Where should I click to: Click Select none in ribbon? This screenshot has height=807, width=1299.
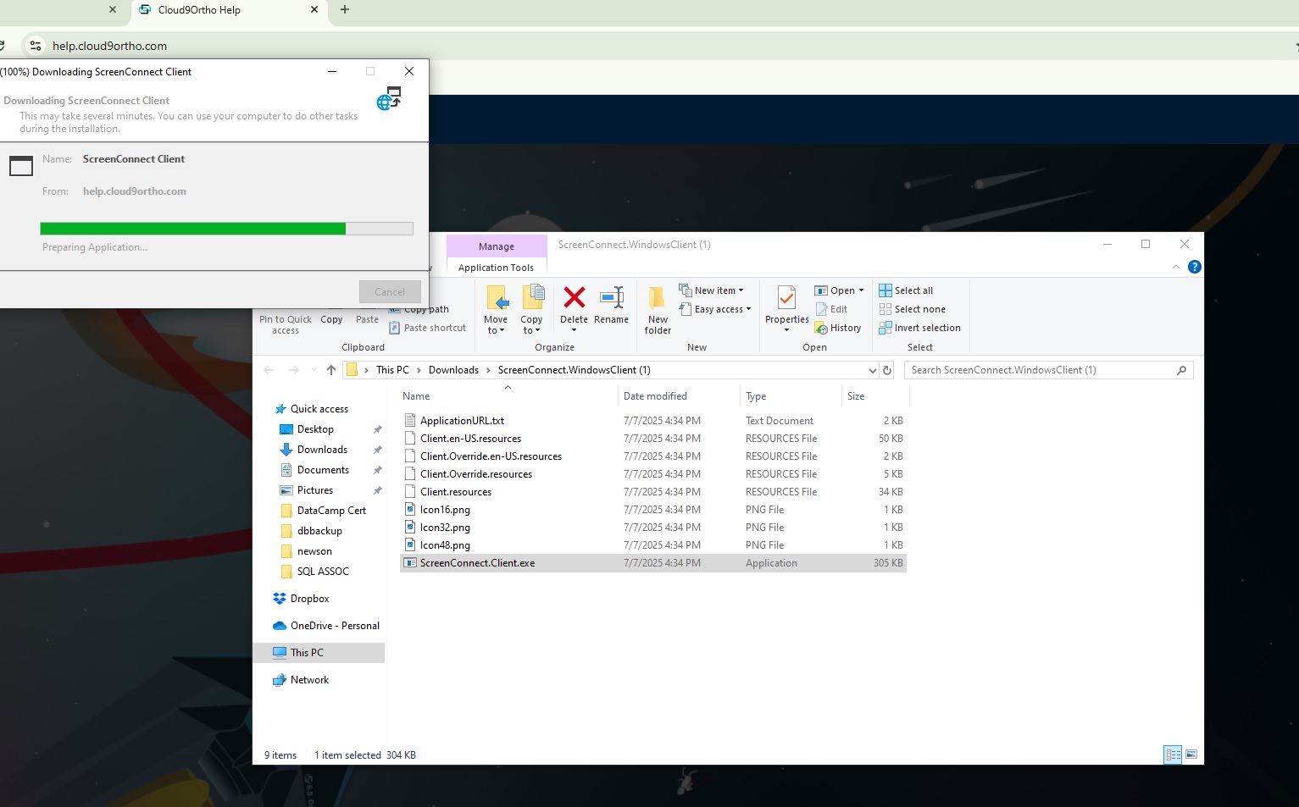point(912,309)
